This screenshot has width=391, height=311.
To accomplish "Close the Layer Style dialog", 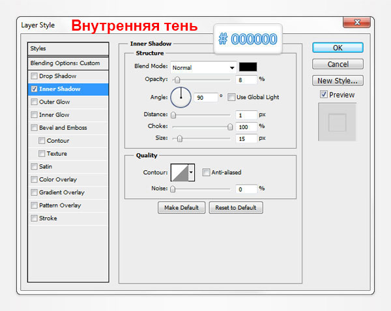I will point(357,22).
